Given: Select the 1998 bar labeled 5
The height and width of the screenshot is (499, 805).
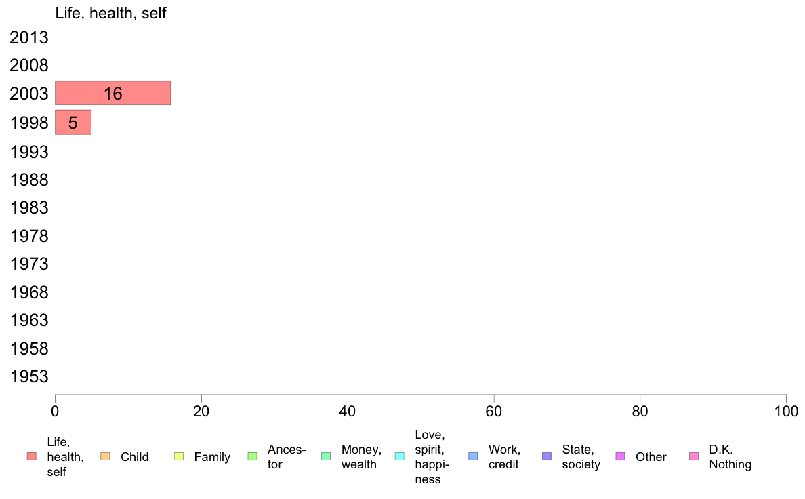Looking at the screenshot, I should point(73,122).
